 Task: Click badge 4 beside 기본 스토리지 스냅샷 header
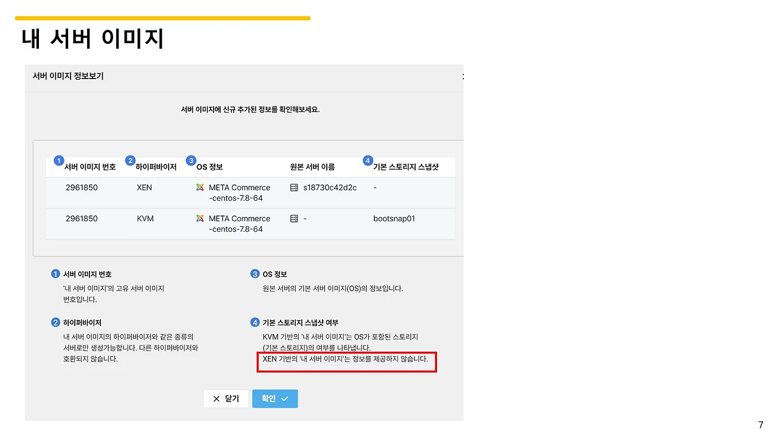(368, 161)
